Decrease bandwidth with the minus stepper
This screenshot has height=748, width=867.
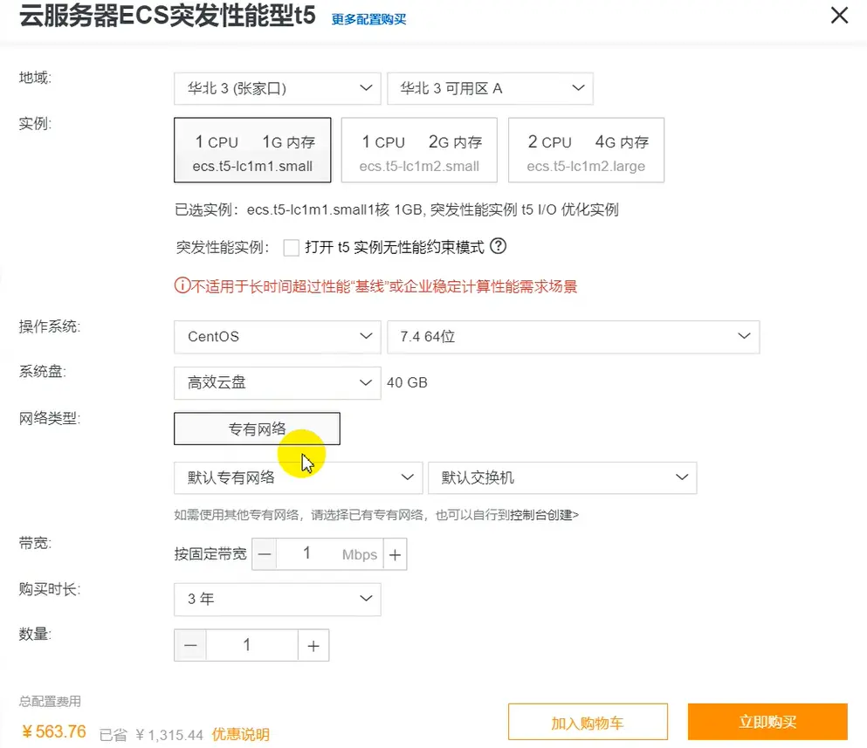[264, 553]
